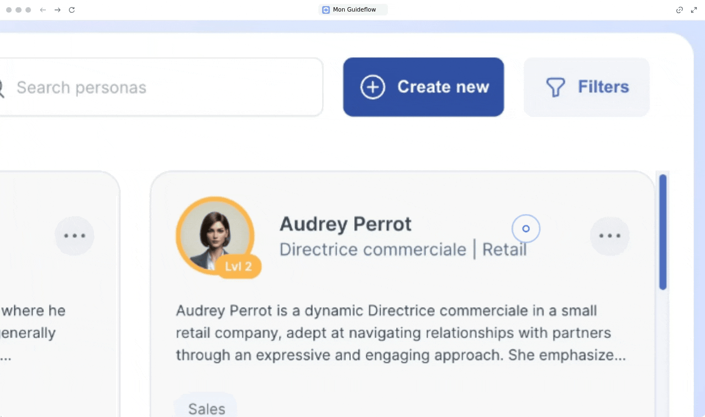The width and height of the screenshot is (705, 417).
Task: Expand the demo to fullscreen
Action: [694, 10]
